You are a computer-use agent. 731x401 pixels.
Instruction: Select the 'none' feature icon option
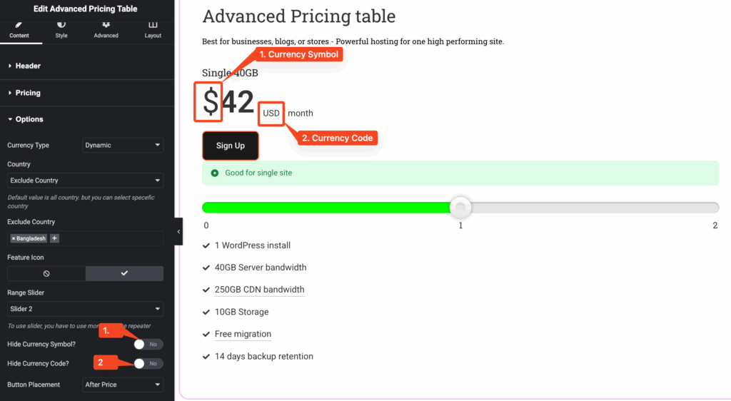(x=46, y=273)
